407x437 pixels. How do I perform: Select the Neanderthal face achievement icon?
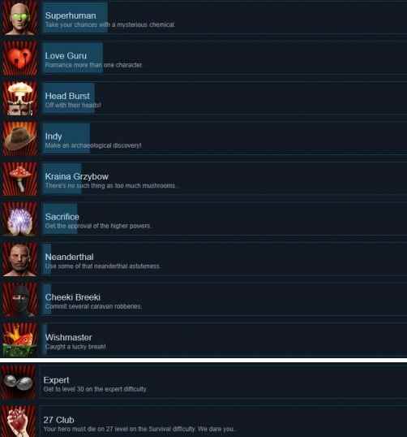(x=19, y=259)
